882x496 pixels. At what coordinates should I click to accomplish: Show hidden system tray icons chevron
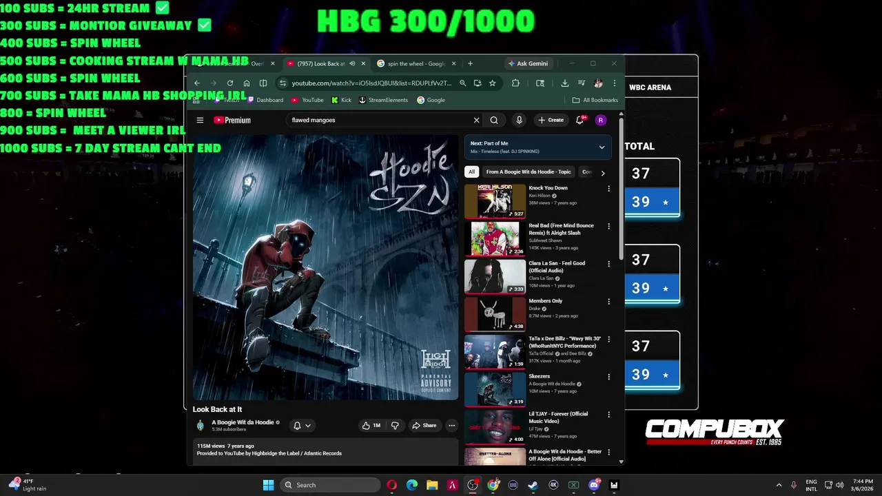779,485
